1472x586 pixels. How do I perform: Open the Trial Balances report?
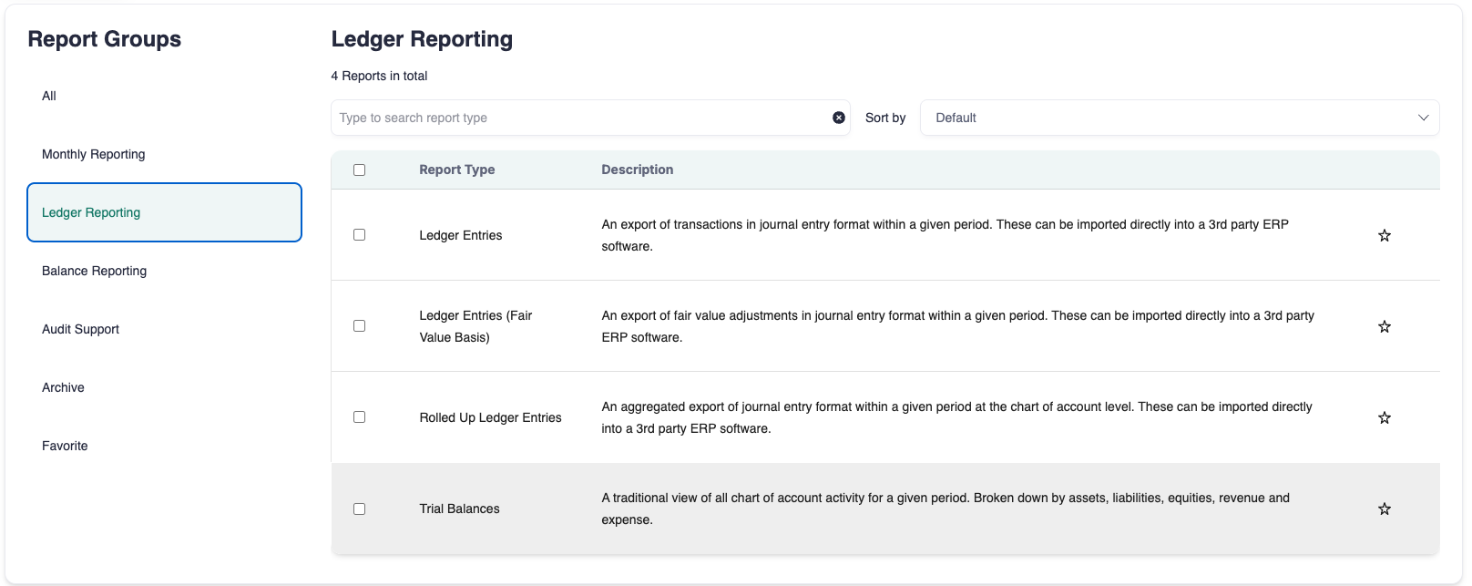pyautogui.click(x=459, y=509)
